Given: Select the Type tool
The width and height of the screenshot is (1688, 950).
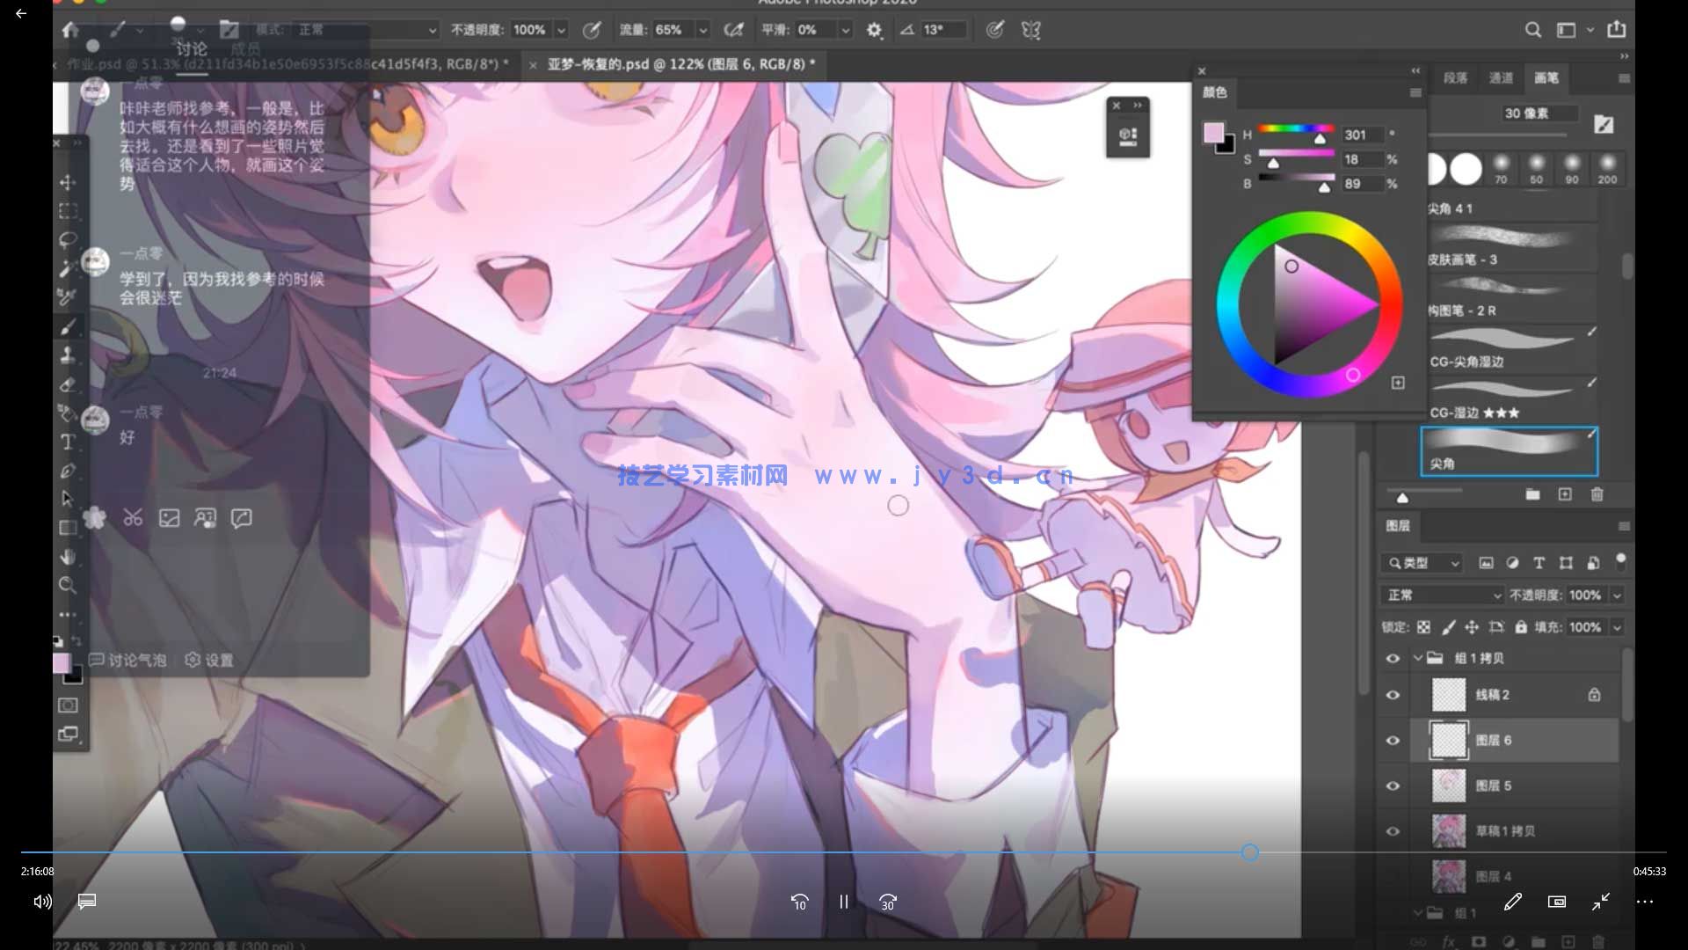Looking at the screenshot, I should pos(67,442).
